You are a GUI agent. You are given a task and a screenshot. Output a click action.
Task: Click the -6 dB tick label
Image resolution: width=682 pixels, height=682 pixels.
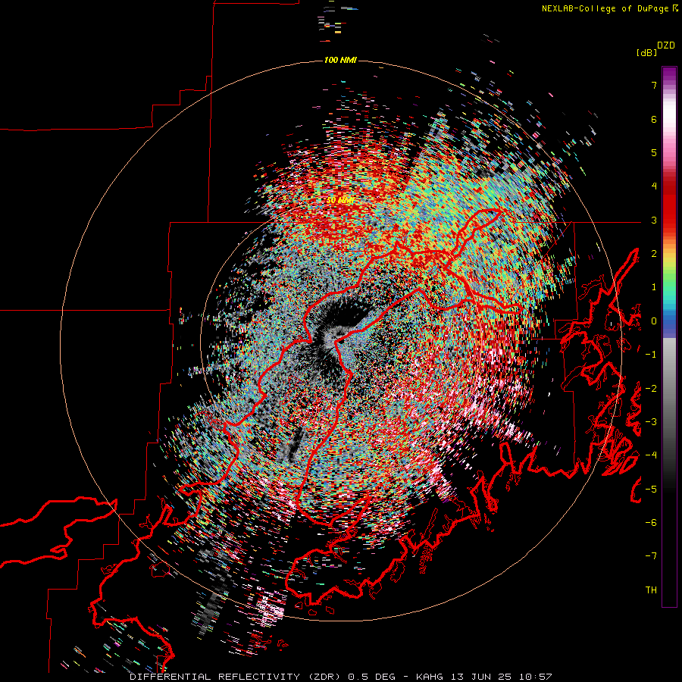pyautogui.click(x=651, y=523)
